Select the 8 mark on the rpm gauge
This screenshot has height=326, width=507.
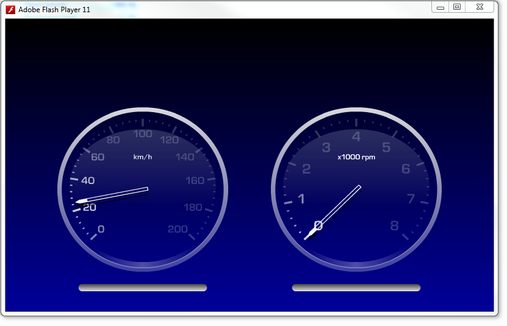(x=394, y=226)
